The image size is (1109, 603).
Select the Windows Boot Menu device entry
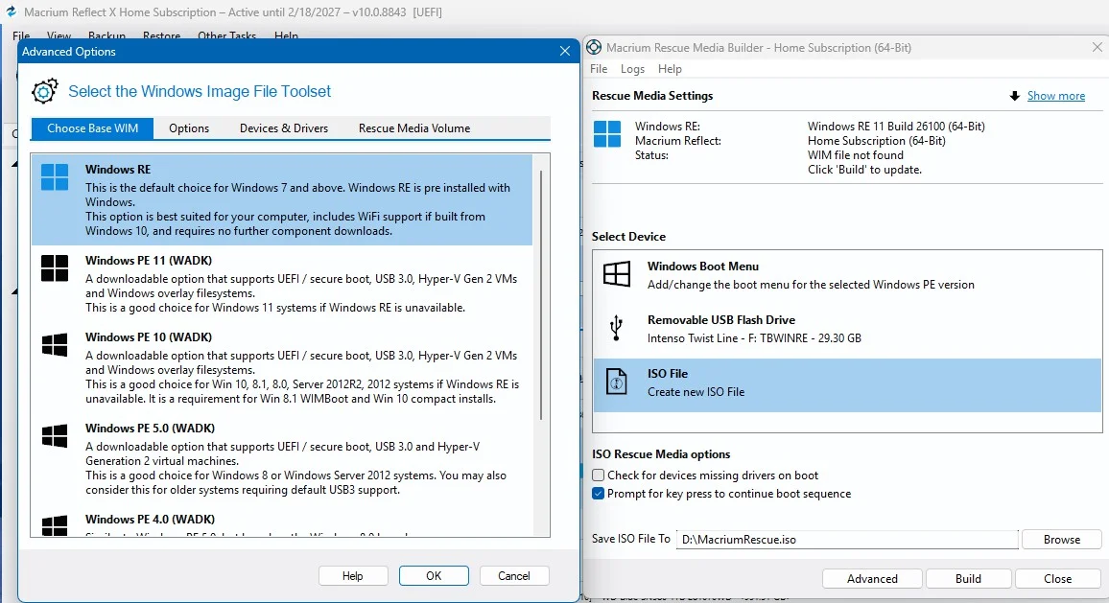pos(847,276)
